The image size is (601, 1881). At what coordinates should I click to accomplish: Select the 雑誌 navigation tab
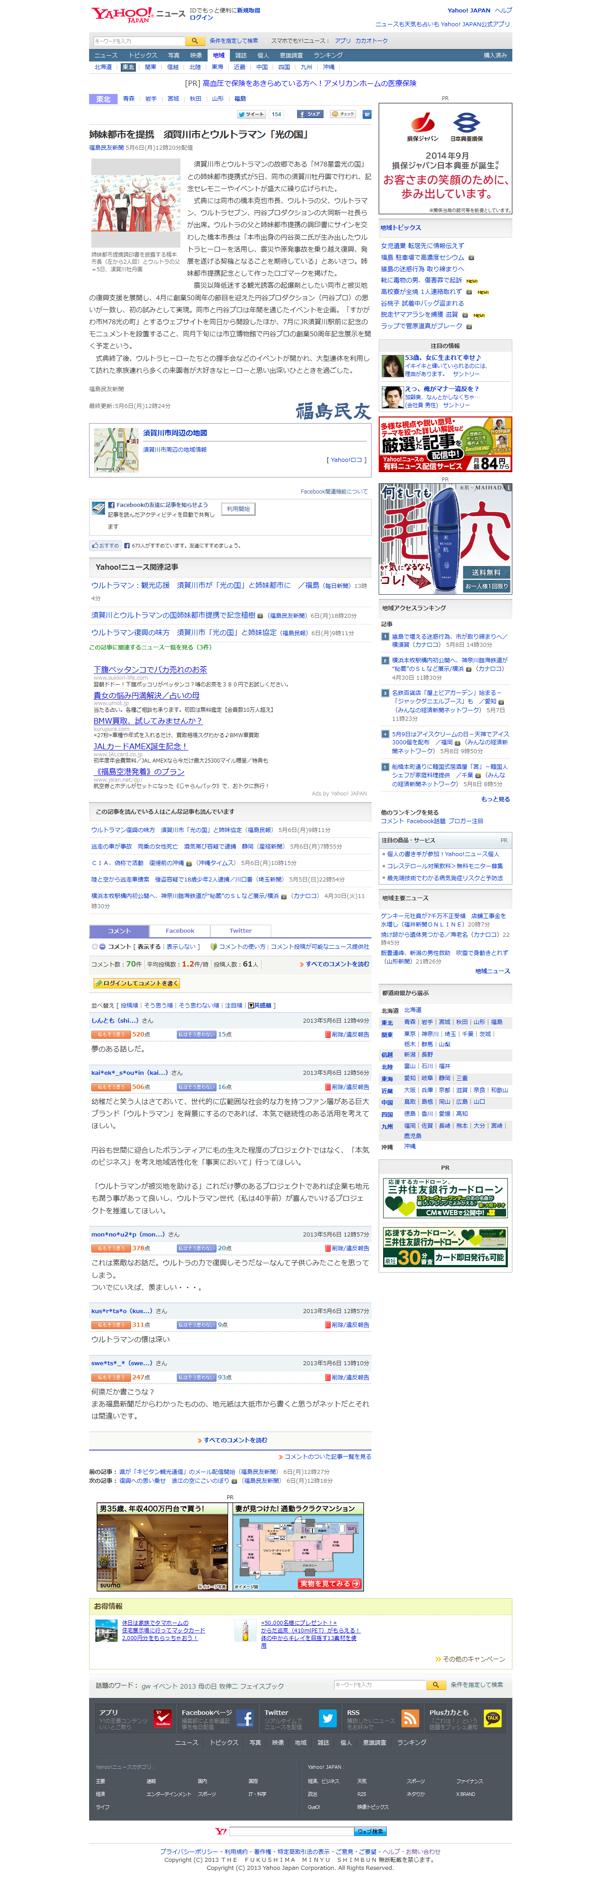240,56
